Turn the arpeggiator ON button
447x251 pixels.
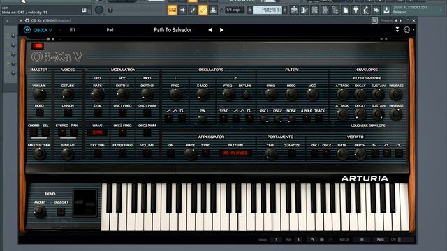click(170, 153)
